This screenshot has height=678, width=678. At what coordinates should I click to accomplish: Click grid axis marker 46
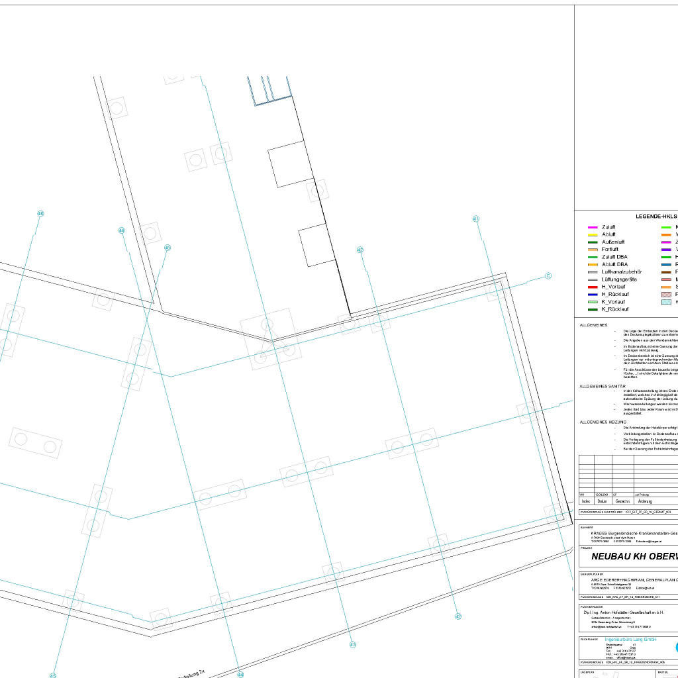40,214
